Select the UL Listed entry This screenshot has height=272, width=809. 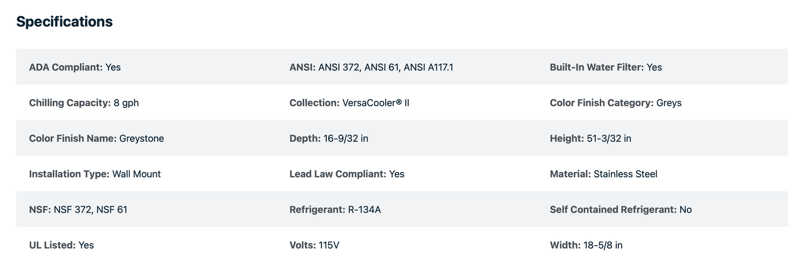point(62,245)
